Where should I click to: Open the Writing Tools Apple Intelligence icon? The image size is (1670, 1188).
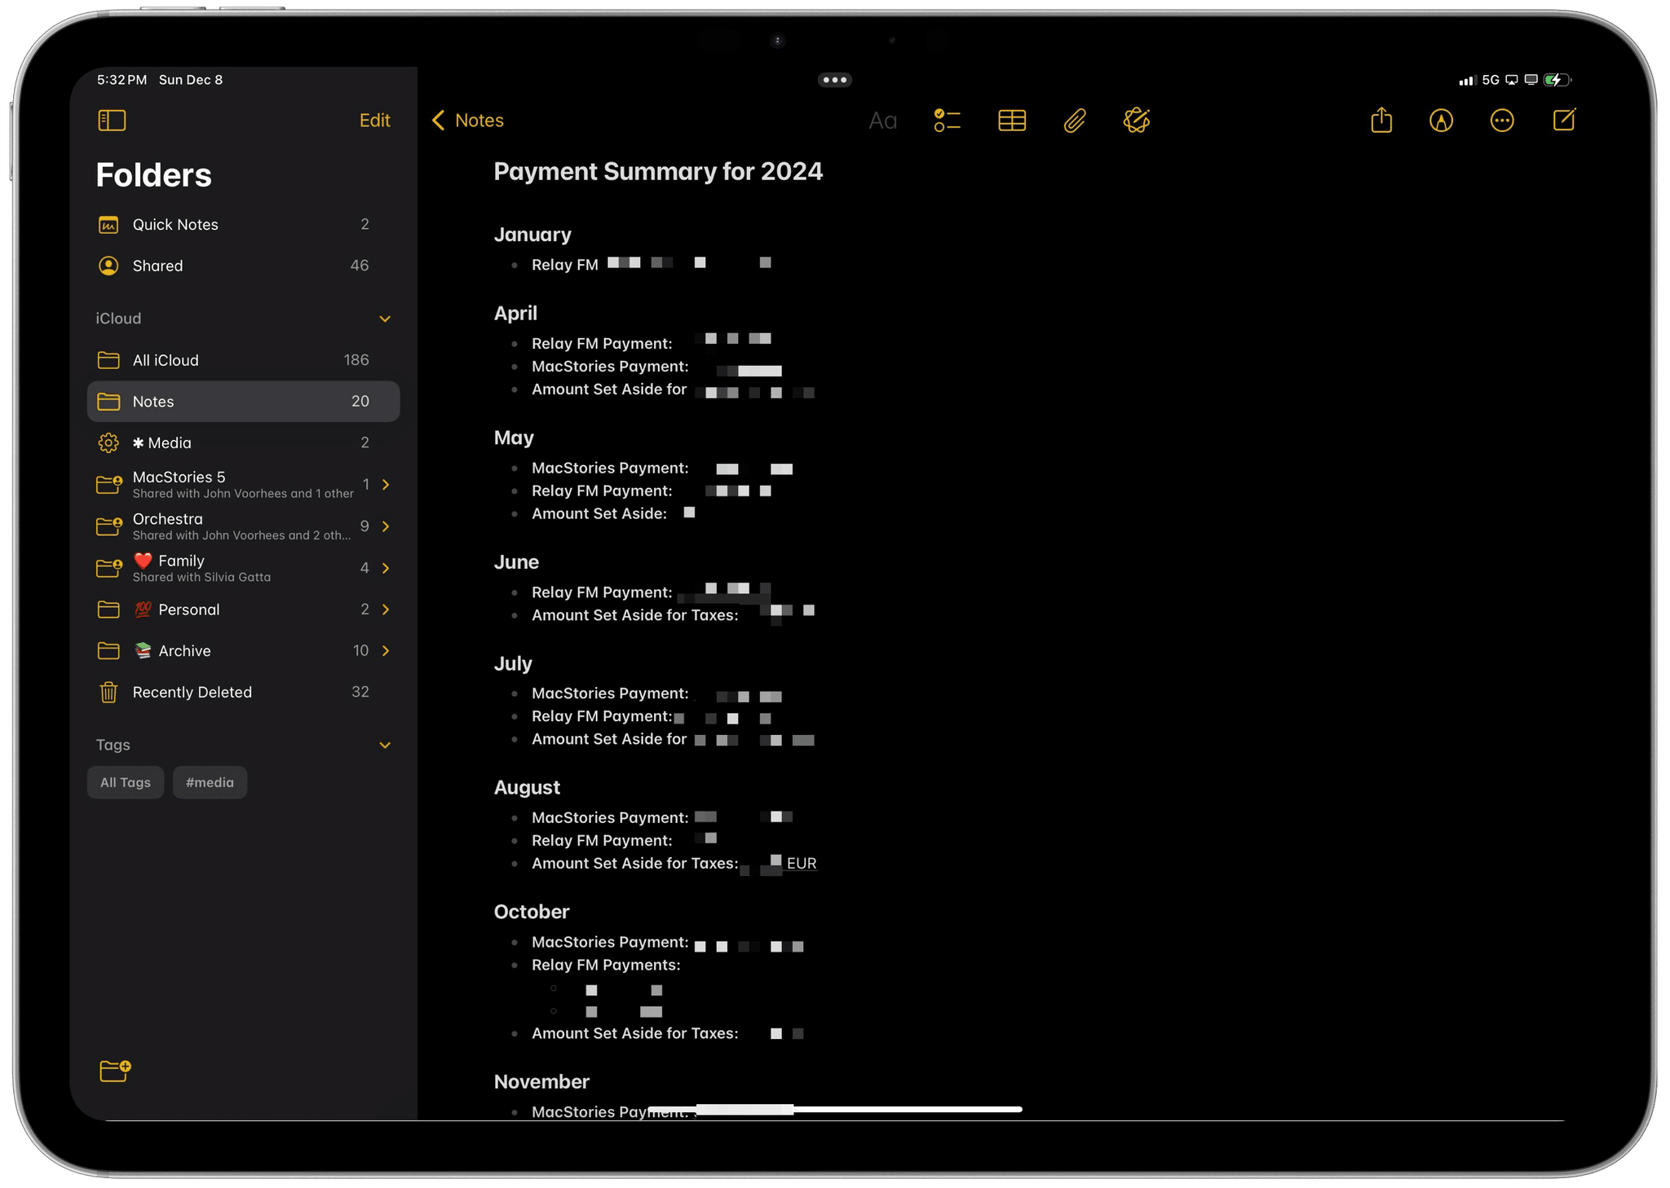(1137, 121)
